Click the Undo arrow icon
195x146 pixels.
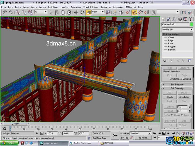click(5, 12)
